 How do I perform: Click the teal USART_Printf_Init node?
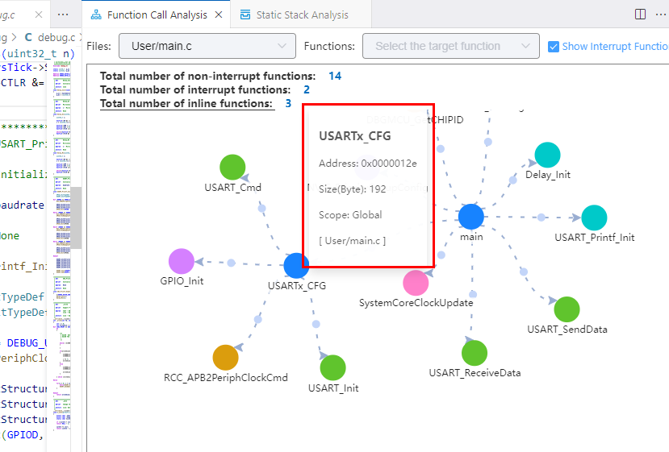click(594, 218)
